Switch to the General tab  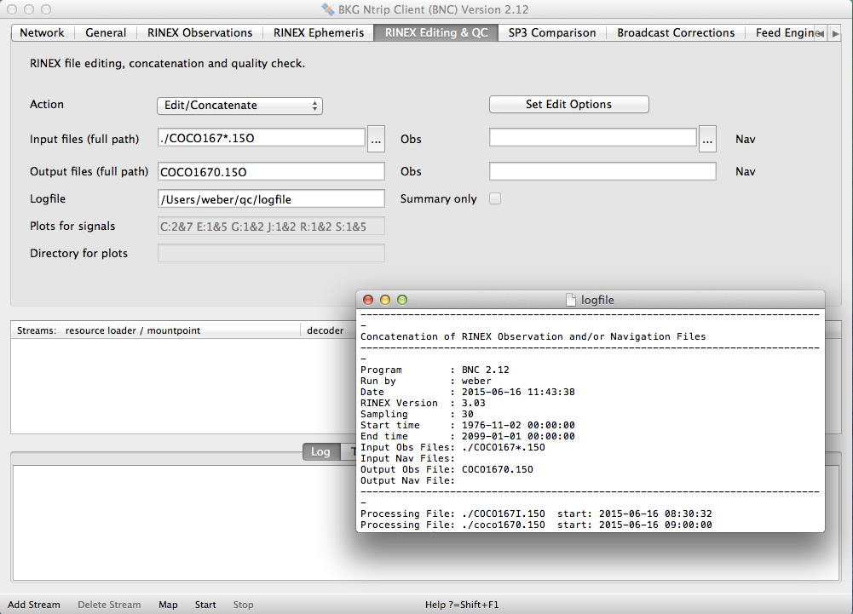(106, 32)
